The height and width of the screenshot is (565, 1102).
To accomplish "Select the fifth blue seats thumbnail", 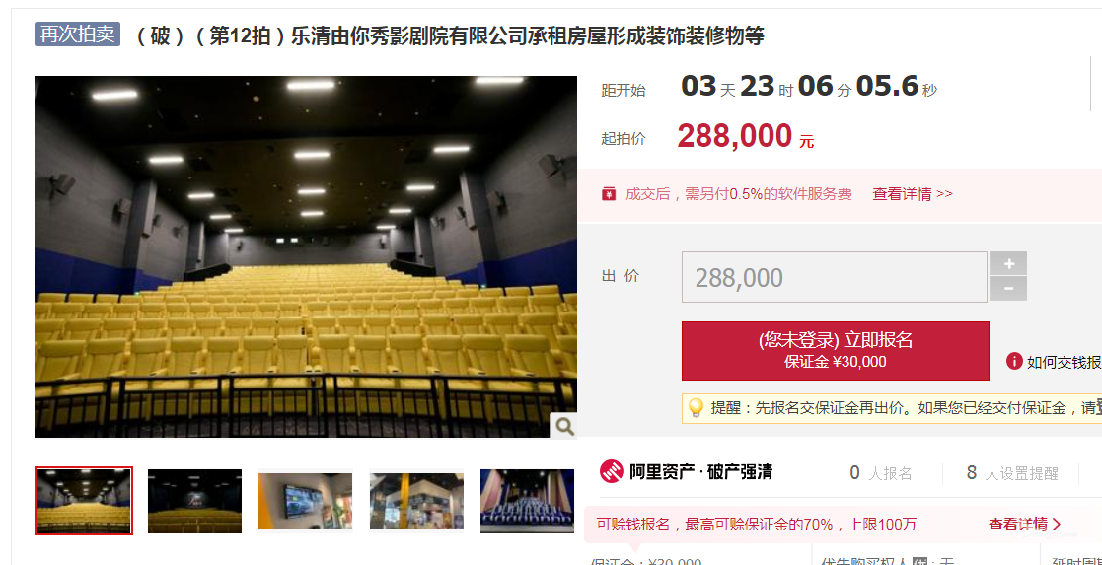I will click(x=527, y=501).
